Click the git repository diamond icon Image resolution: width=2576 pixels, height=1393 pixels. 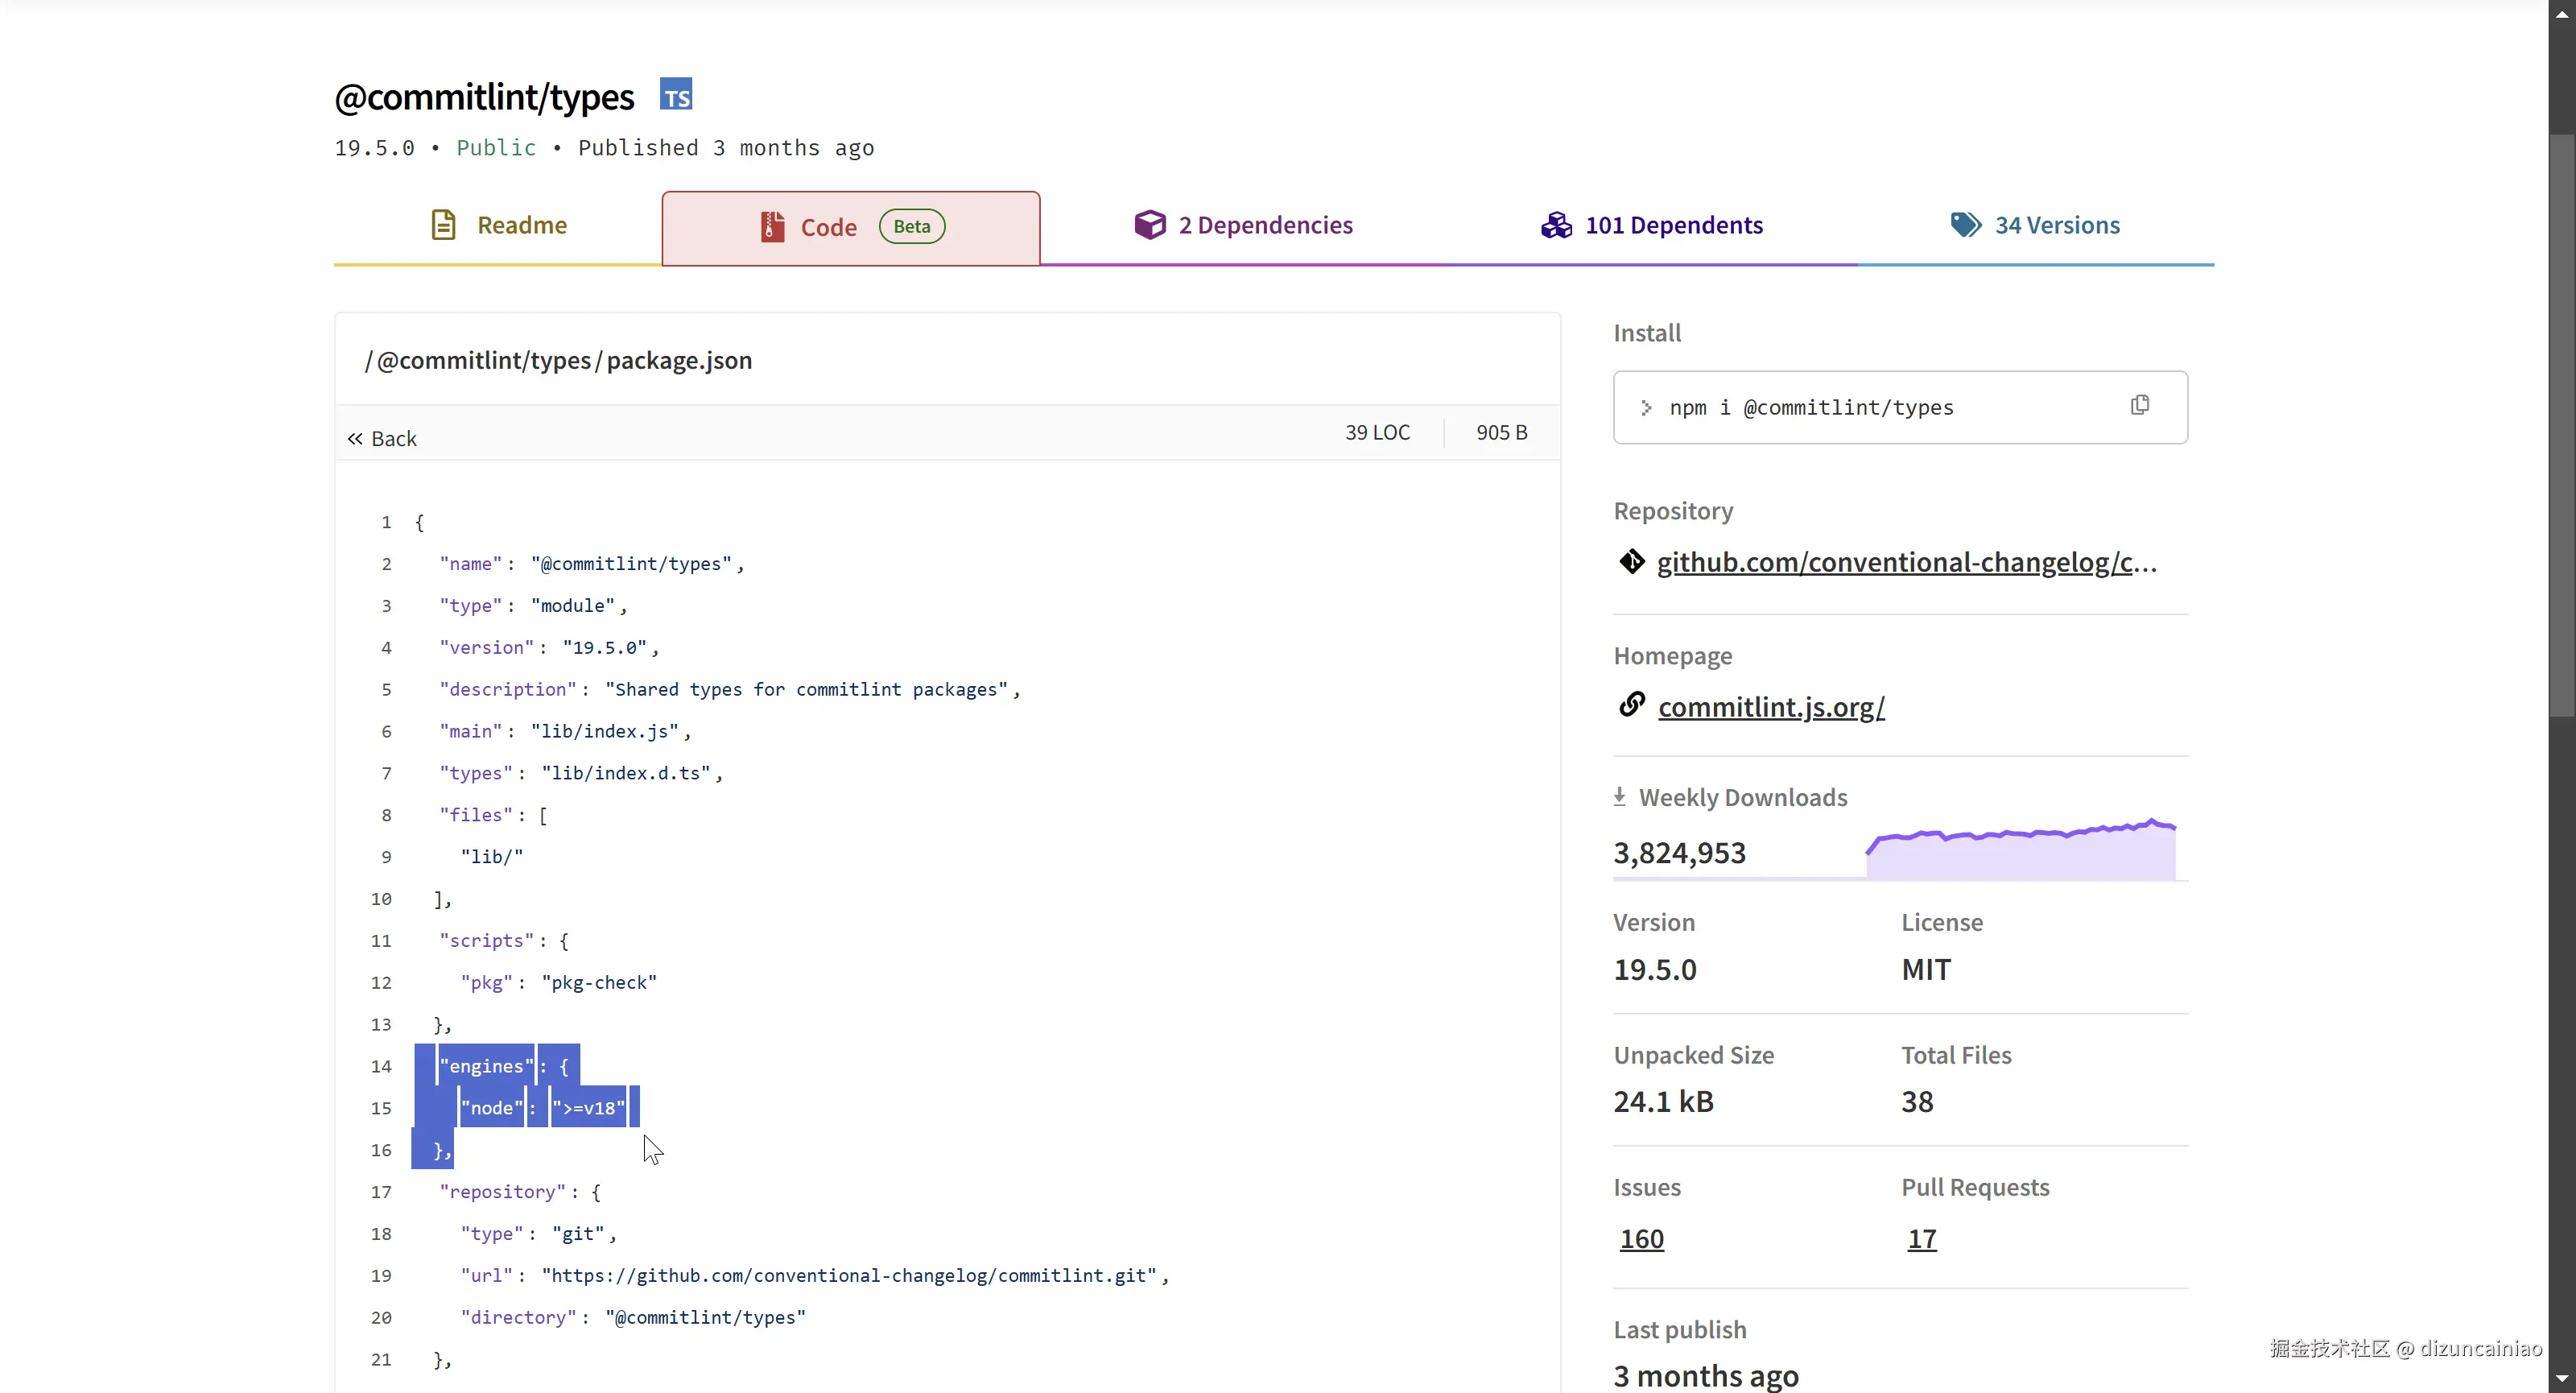pos(1631,562)
